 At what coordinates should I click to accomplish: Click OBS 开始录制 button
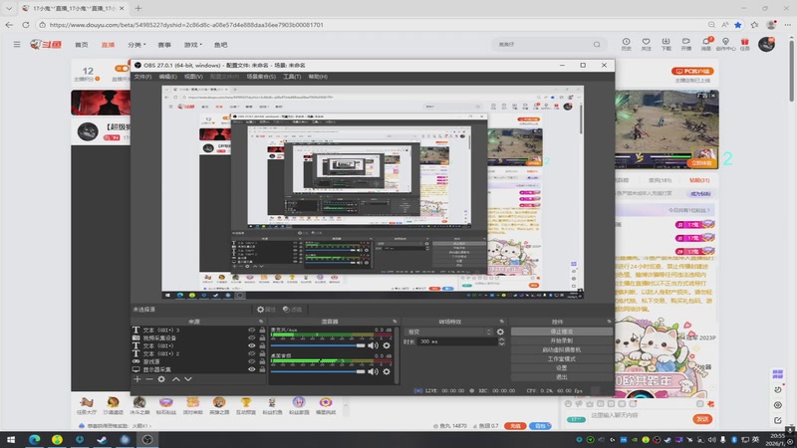[561, 340]
